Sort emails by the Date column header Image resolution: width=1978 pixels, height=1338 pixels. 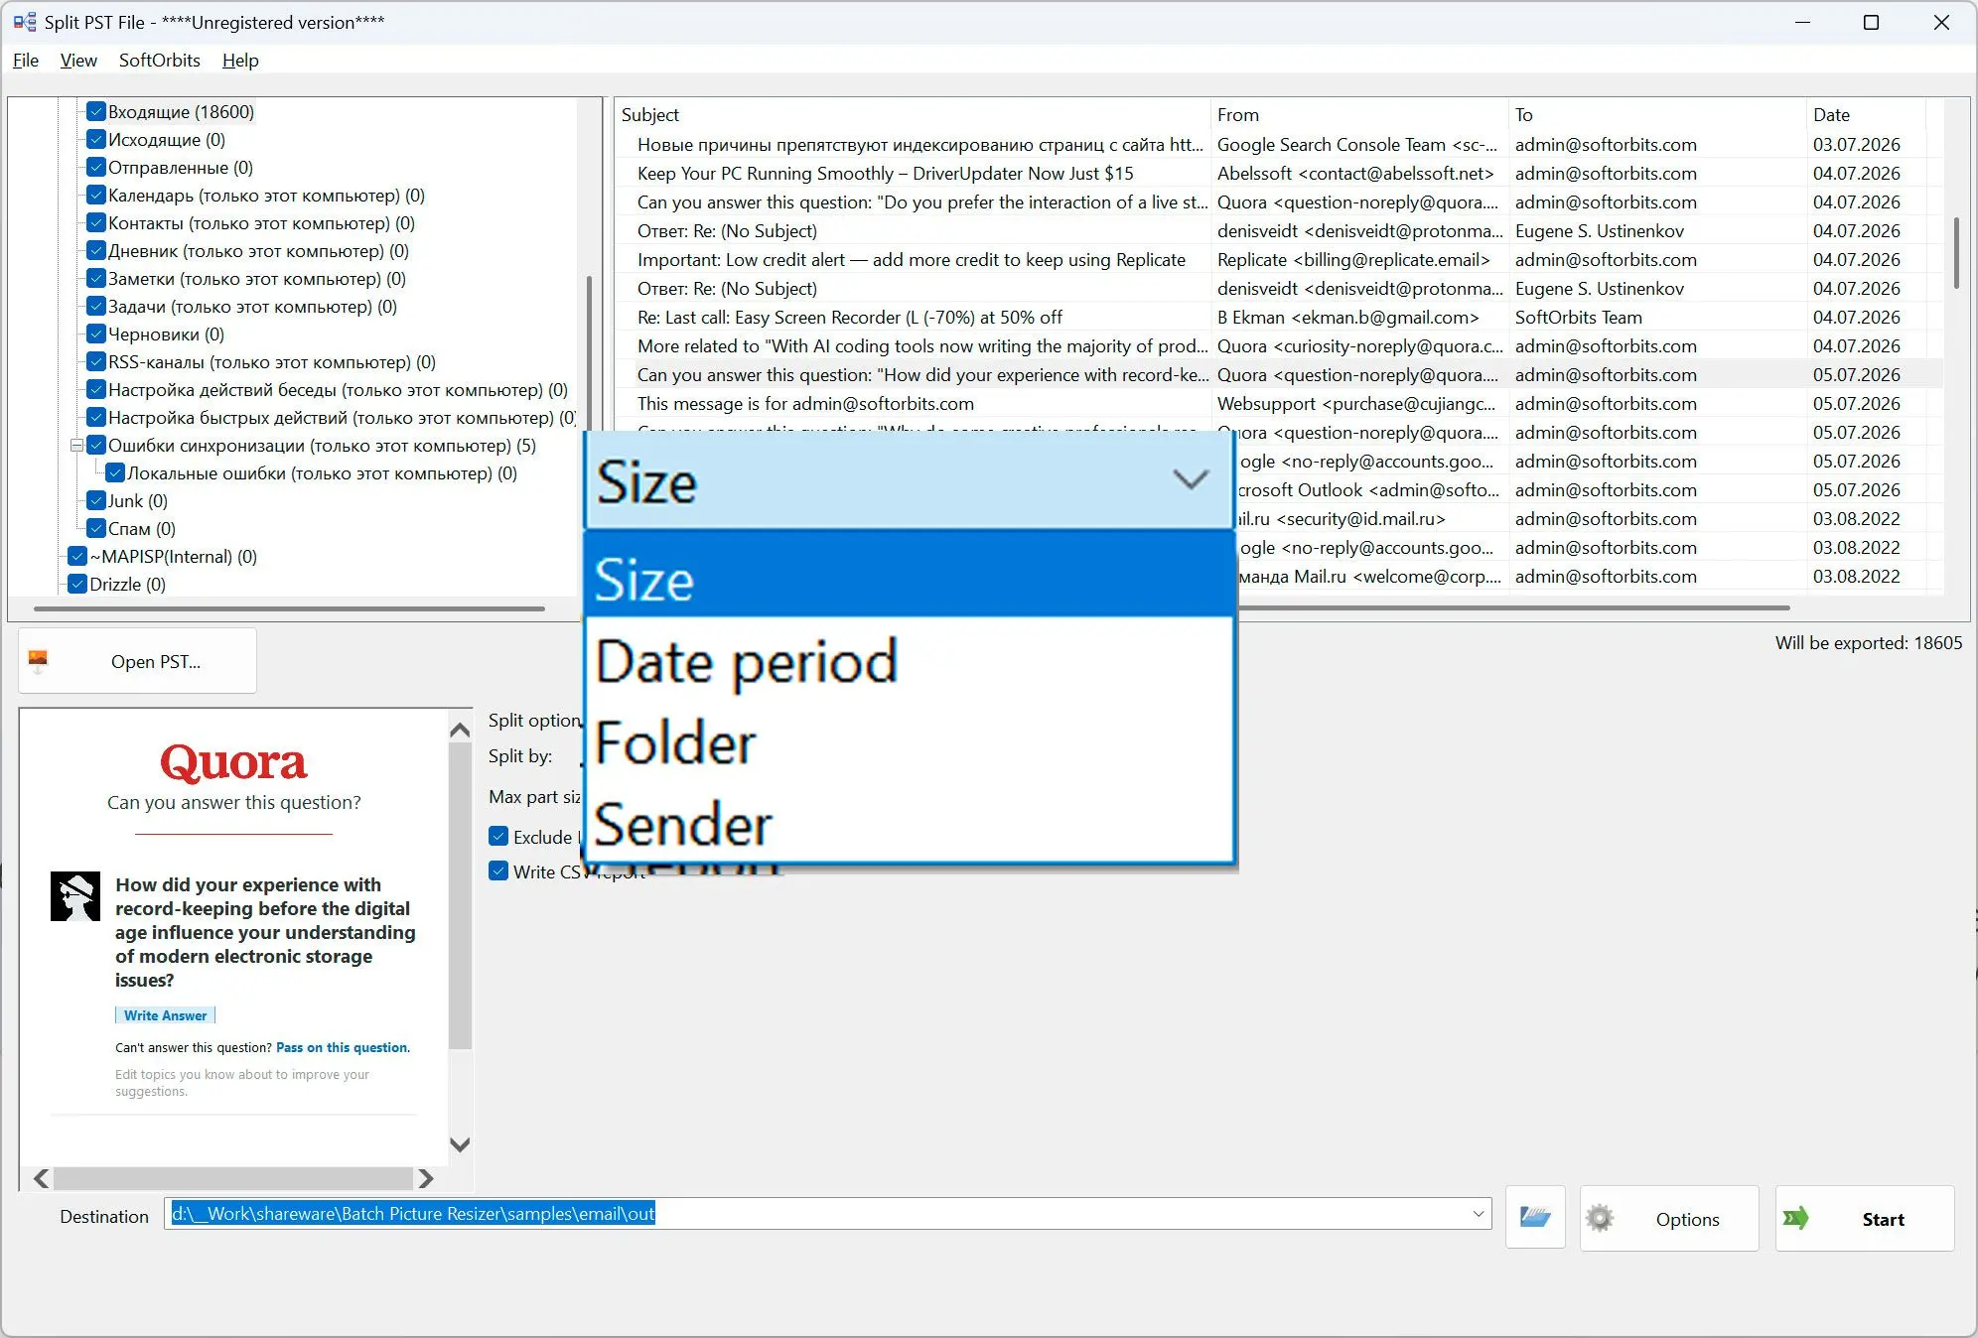[1866, 114]
